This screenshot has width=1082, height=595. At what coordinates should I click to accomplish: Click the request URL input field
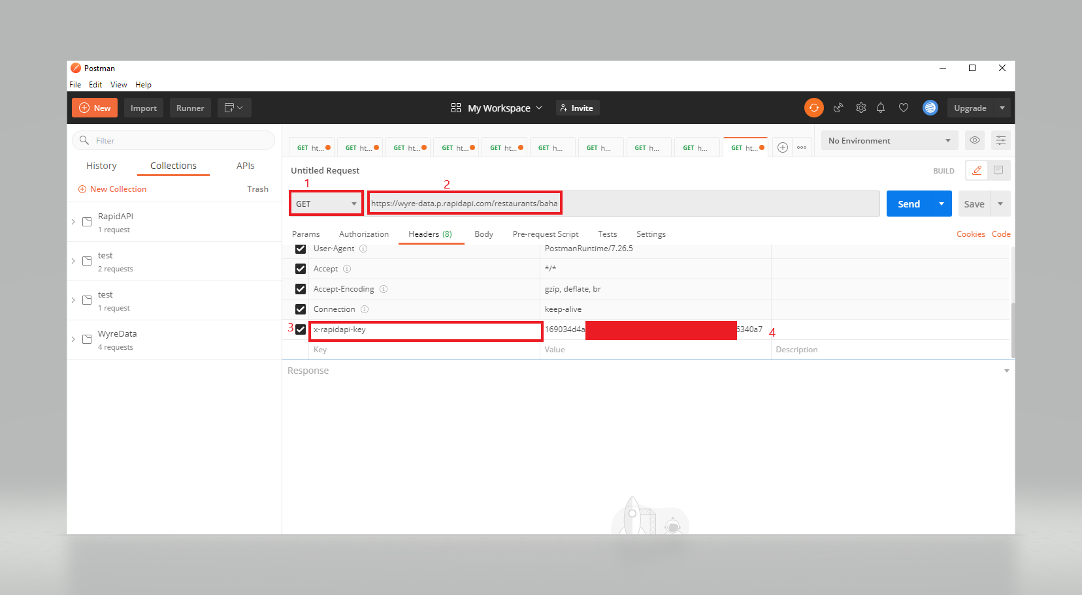tap(623, 204)
